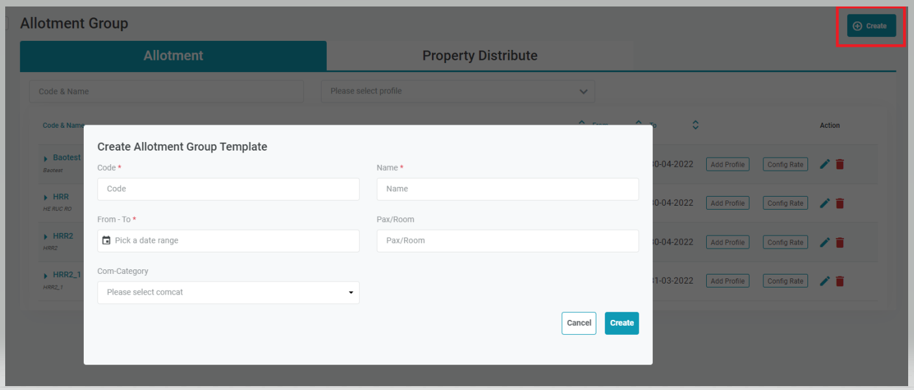Click Add Profile in the HRR row

(x=728, y=203)
